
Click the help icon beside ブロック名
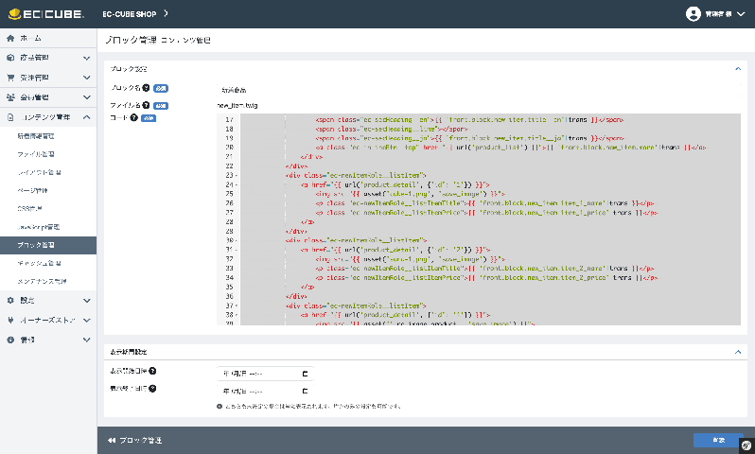tap(146, 88)
